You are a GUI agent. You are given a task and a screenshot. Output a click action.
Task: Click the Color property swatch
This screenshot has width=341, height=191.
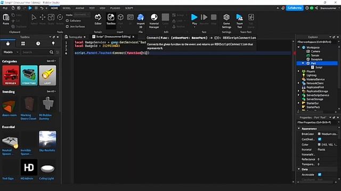click(x=319, y=144)
